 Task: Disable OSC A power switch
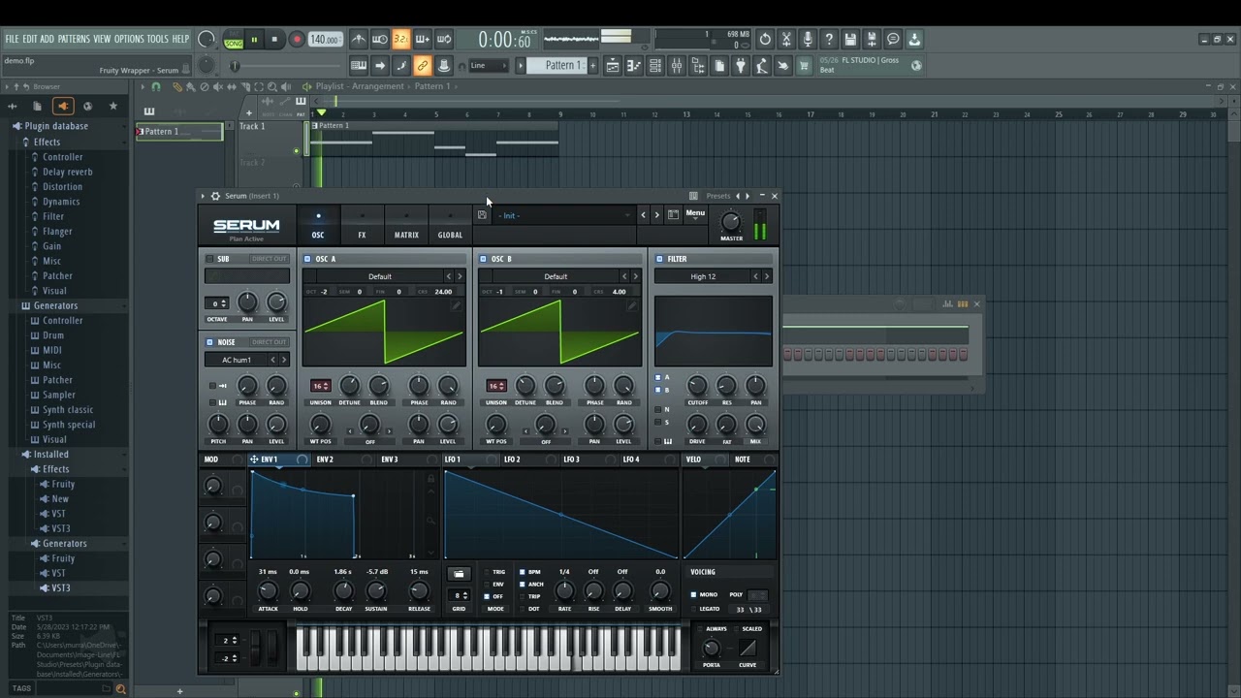[307, 259]
